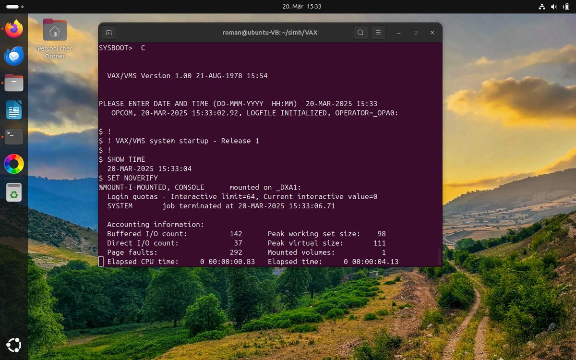Click the '20-MAR-2025 15:33:04' output line
Screen dimensions: 576x360
pyautogui.click(x=149, y=169)
